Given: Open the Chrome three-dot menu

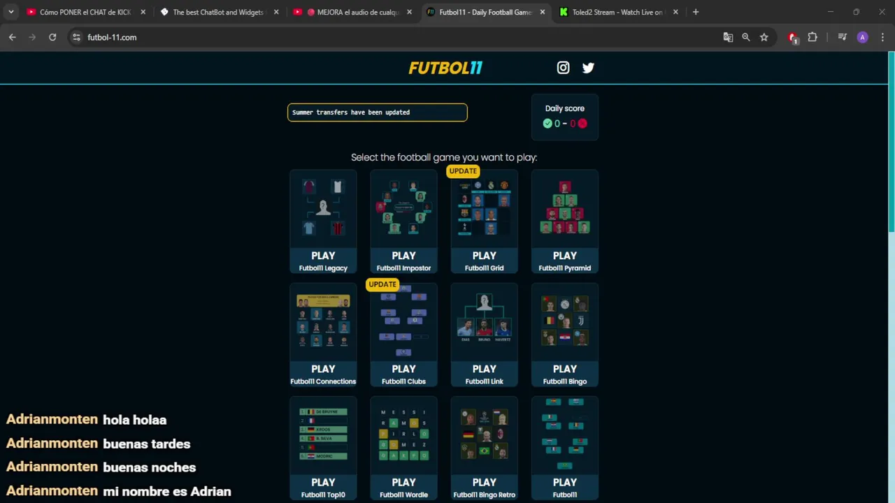Looking at the screenshot, I should (x=882, y=37).
